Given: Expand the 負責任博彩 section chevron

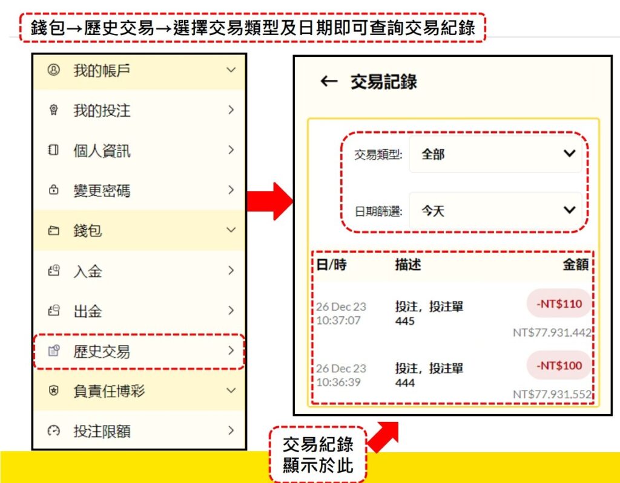Looking at the screenshot, I should pos(231,391).
